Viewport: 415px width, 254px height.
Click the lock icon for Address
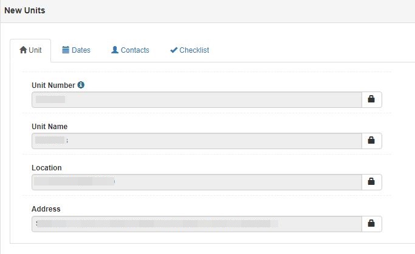point(371,223)
